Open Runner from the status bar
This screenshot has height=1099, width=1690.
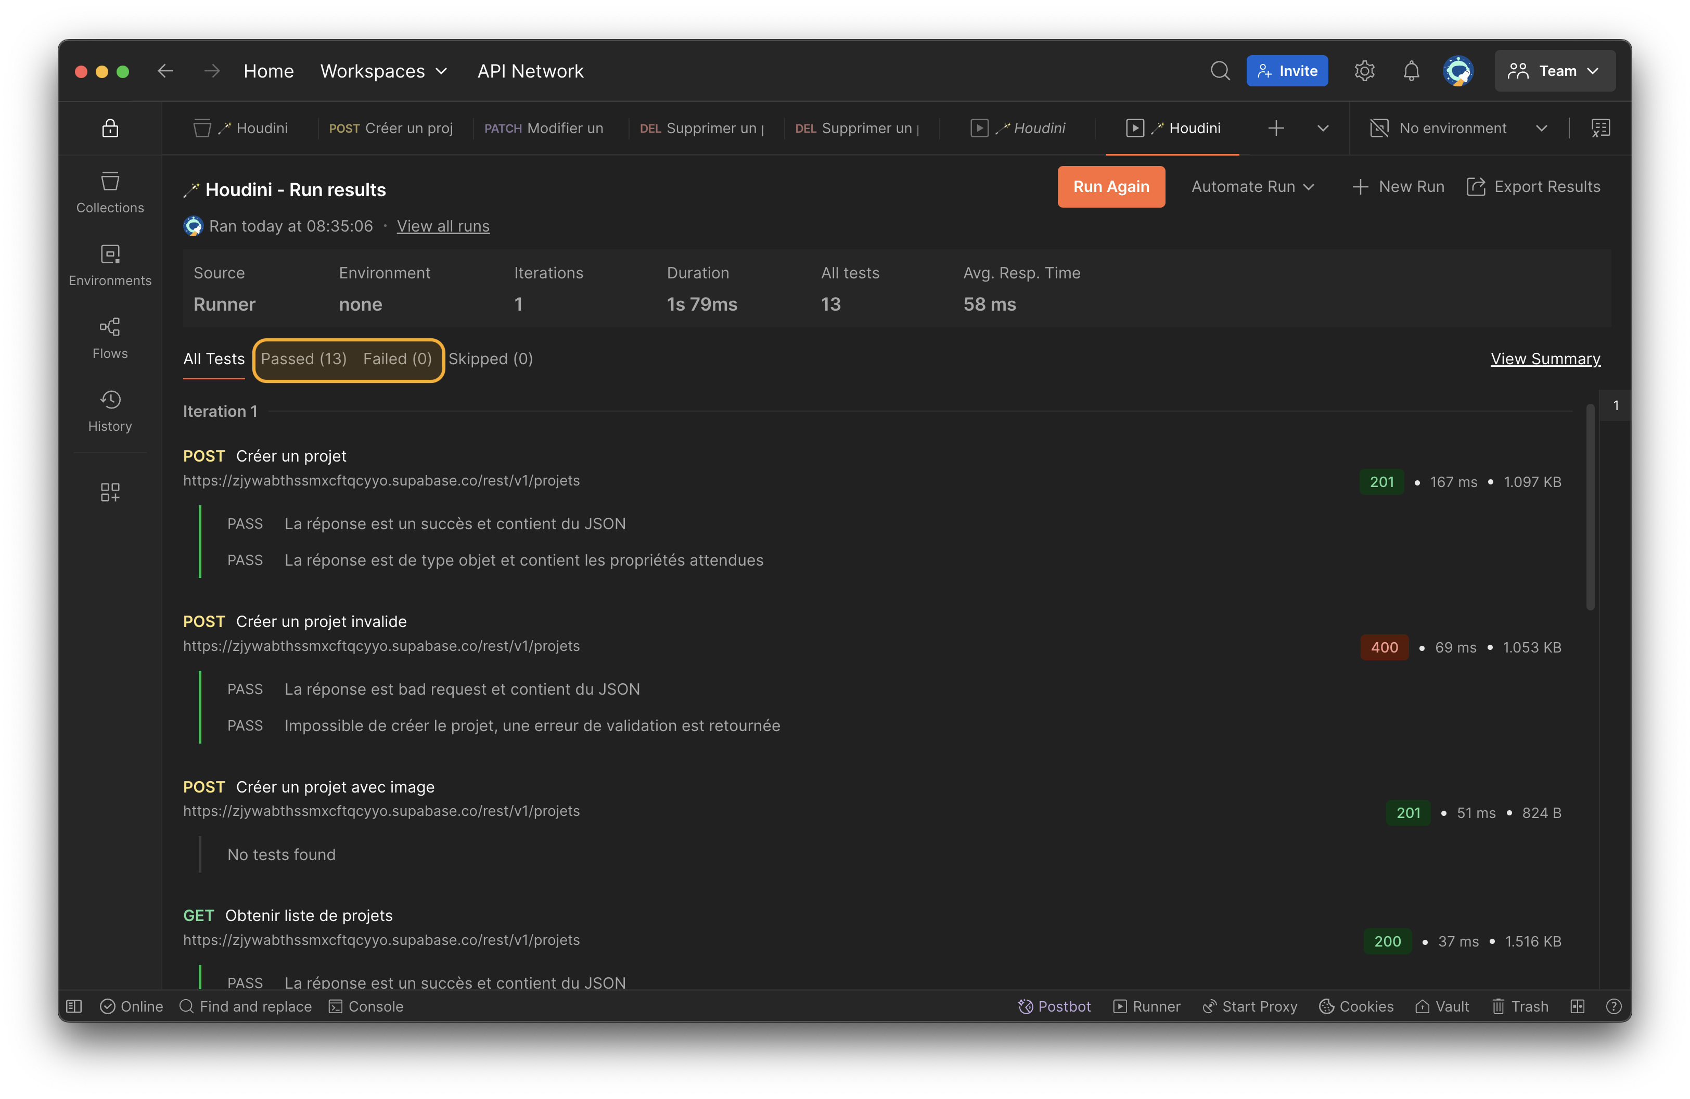[x=1147, y=1007]
